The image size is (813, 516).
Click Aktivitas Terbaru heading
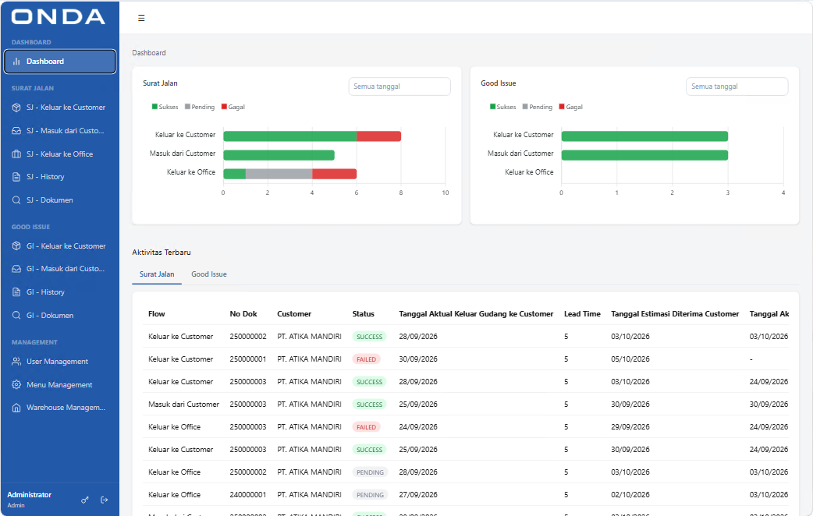162,253
